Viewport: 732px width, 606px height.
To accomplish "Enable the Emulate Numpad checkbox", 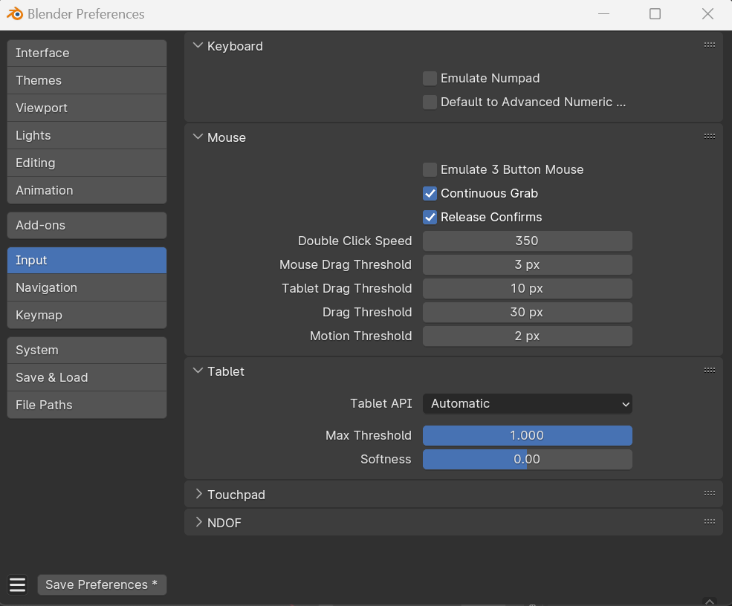I will (430, 79).
